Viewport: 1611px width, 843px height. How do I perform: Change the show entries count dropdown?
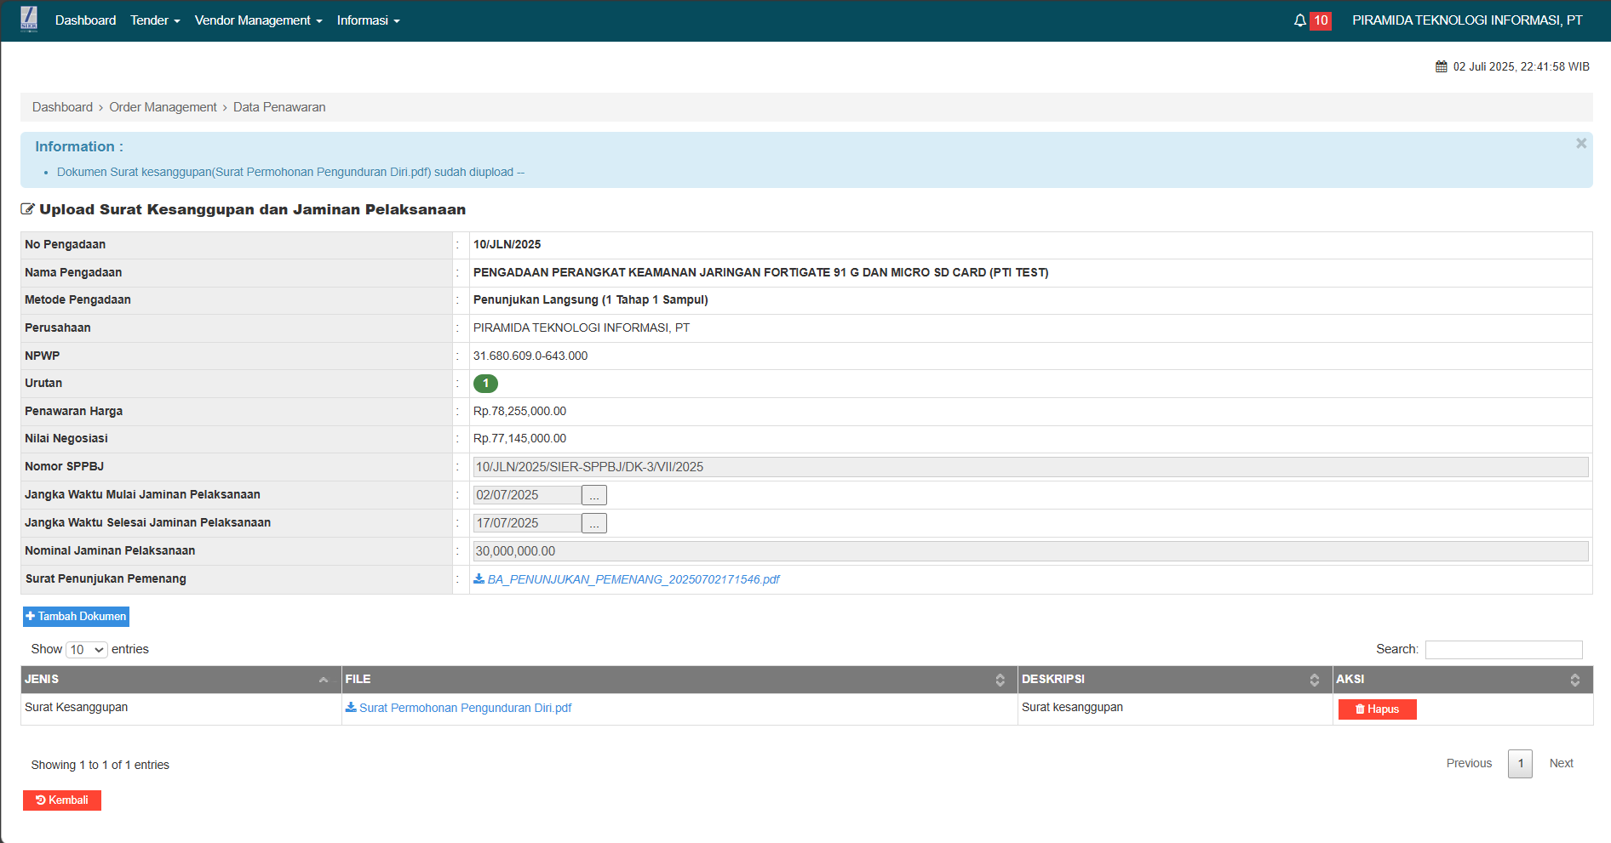(x=87, y=650)
